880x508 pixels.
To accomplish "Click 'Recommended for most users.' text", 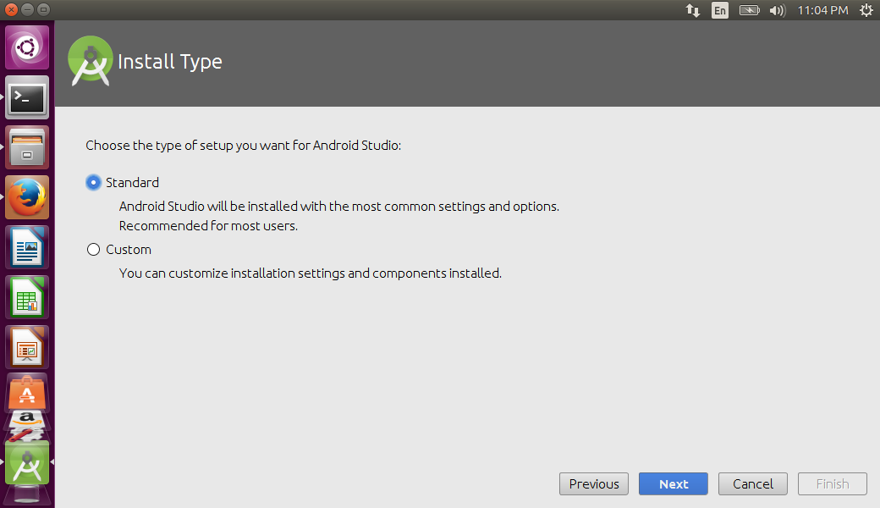I will coord(208,226).
